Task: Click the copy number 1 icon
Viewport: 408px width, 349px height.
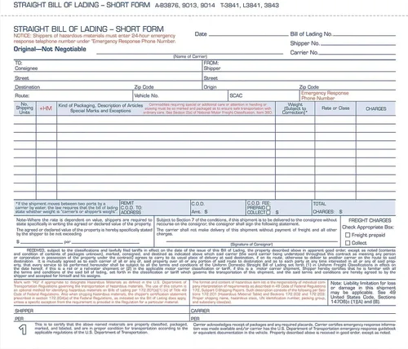Action: click(23, 329)
